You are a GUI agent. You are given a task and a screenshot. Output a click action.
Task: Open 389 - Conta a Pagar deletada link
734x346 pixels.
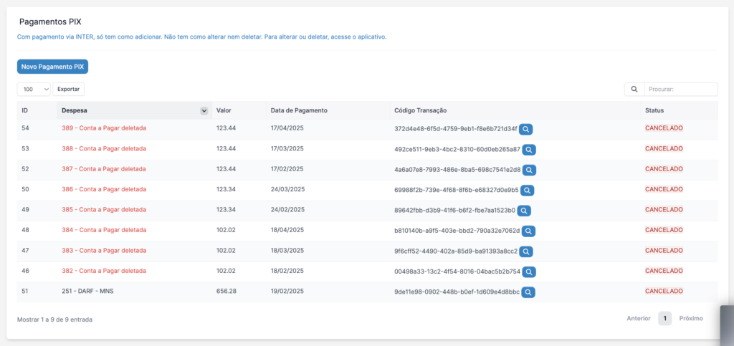[x=104, y=129]
